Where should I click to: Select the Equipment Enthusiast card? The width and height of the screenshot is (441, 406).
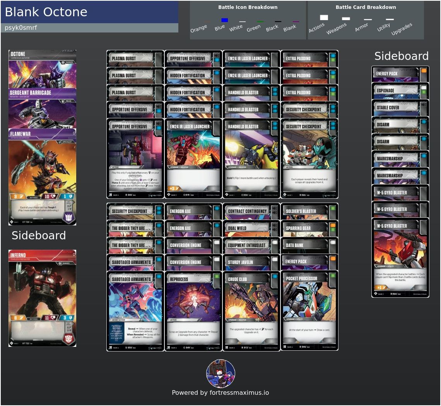(x=251, y=246)
